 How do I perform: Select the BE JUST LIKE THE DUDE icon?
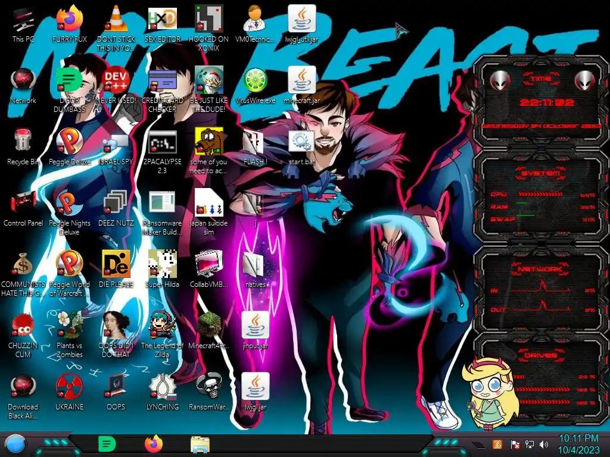click(x=209, y=81)
